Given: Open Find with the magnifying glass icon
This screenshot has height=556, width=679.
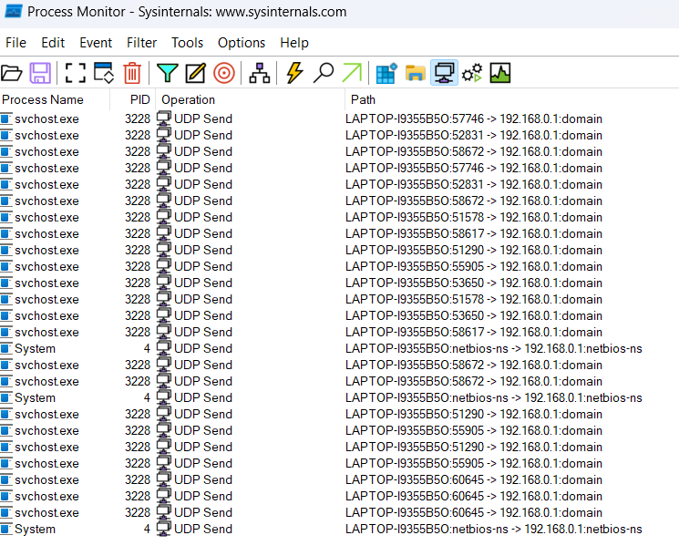Looking at the screenshot, I should (324, 73).
